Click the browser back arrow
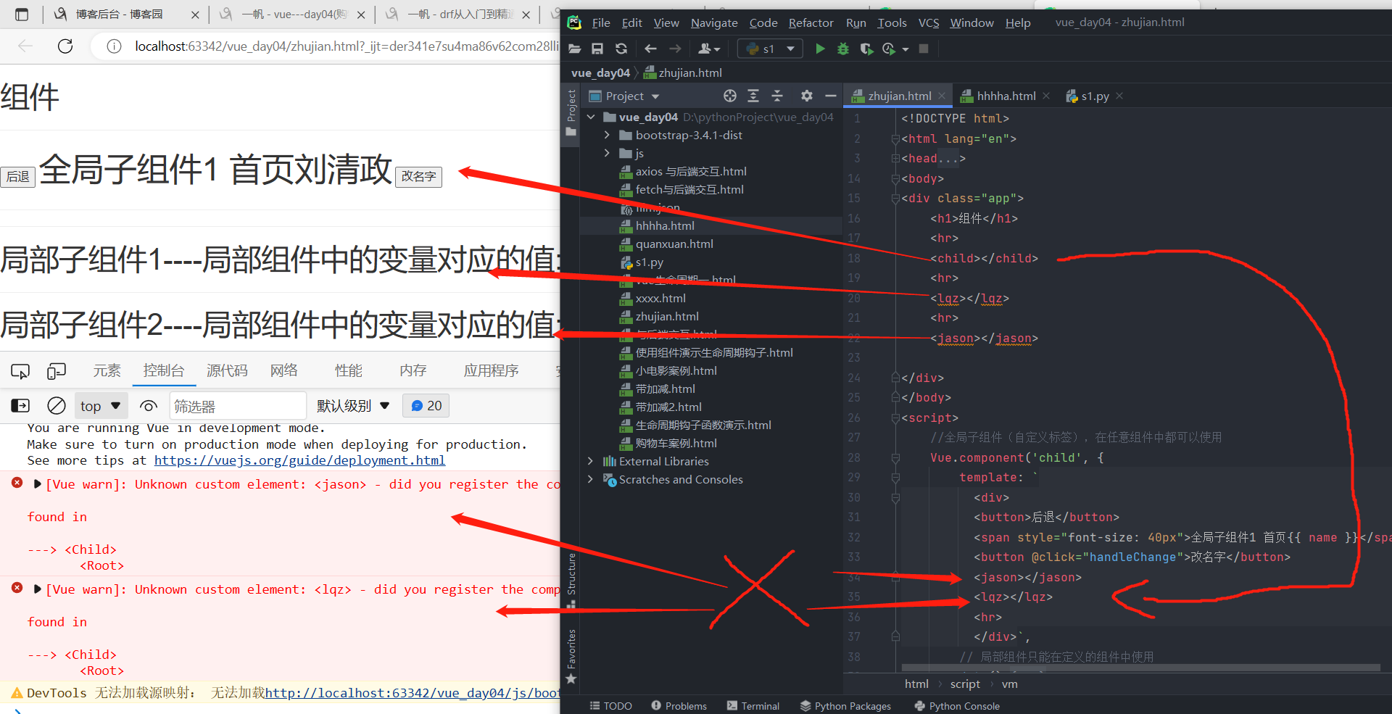This screenshot has width=1392, height=714. pos(25,46)
